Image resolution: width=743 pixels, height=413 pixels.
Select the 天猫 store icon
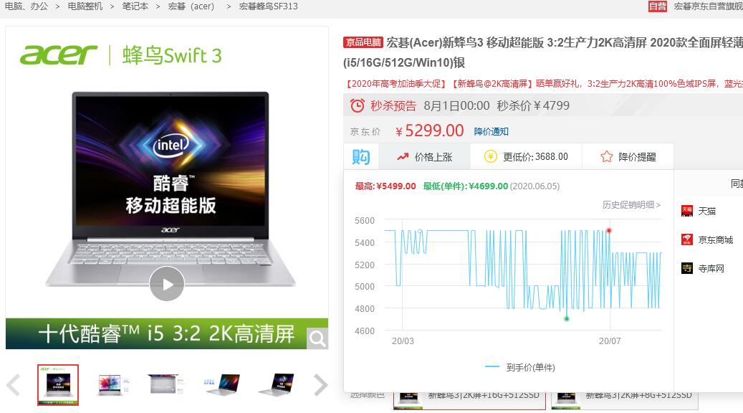tap(687, 211)
